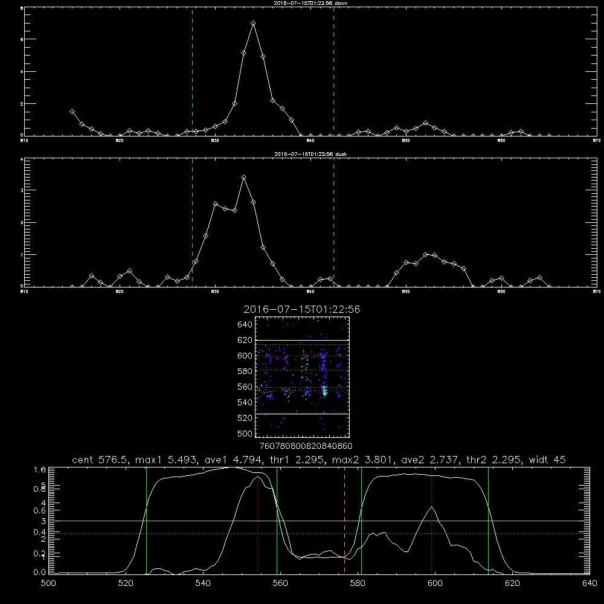Select the timestamp title above the image panel
The image size is (604, 604).
pyautogui.click(x=302, y=309)
